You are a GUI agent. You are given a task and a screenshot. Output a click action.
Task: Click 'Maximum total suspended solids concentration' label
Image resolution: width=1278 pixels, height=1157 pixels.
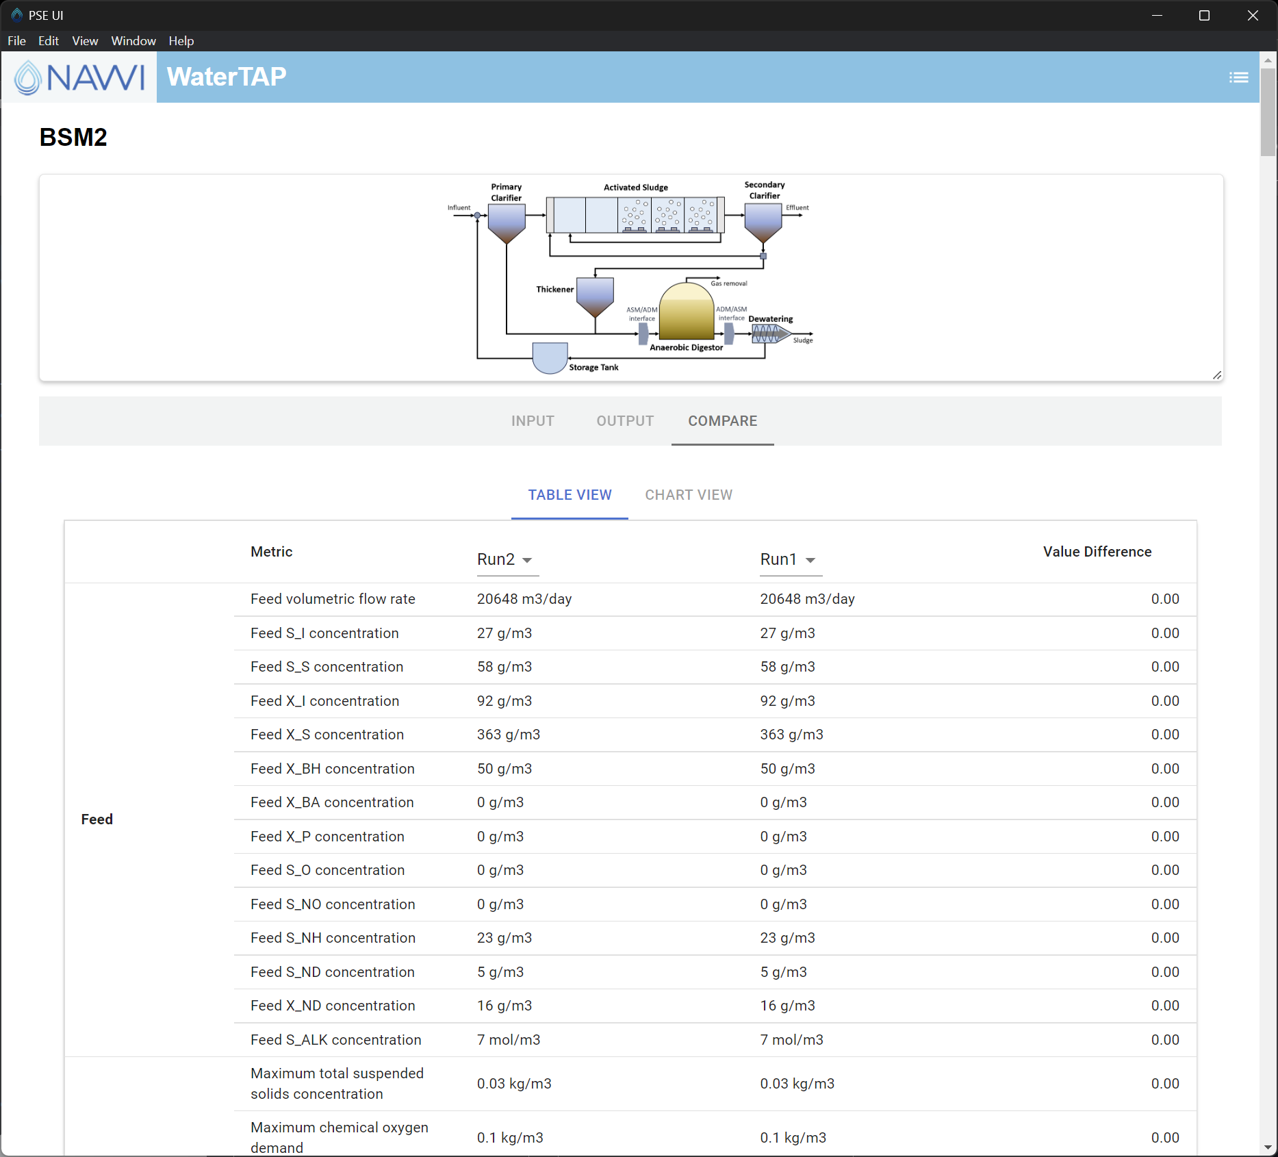[337, 1084]
